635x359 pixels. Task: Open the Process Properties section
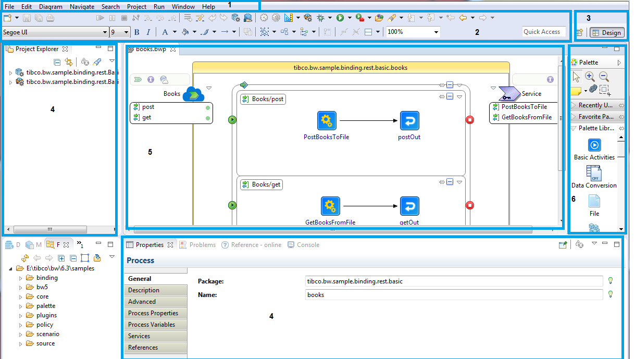[153, 313]
